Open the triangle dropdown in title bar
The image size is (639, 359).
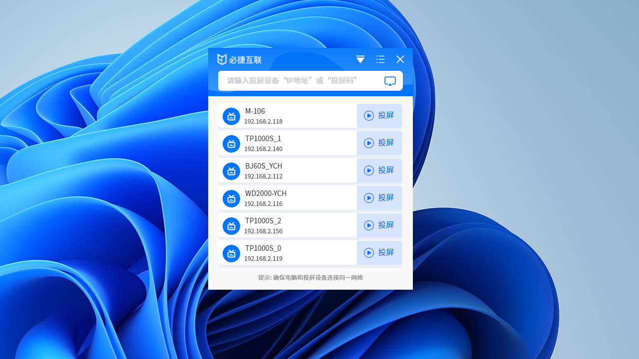click(x=360, y=59)
